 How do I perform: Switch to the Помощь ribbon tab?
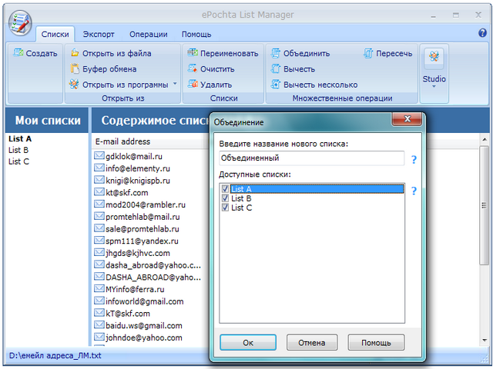pyautogui.click(x=196, y=34)
